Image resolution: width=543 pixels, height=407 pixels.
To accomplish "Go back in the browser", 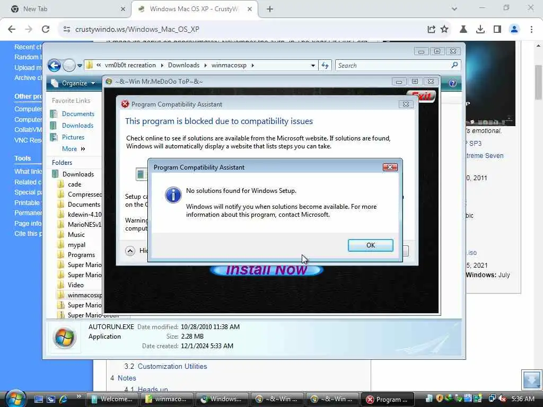I will click(x=12, y=30).
